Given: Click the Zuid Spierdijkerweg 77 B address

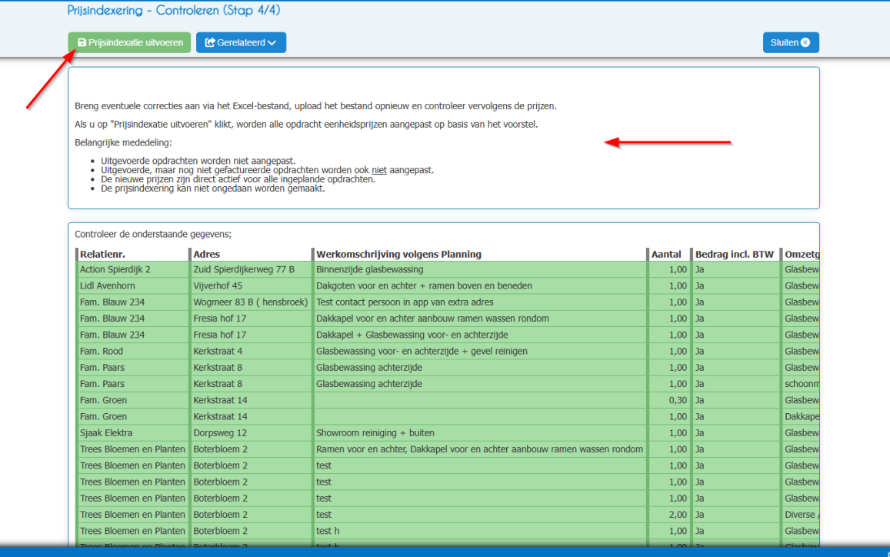Looking at the screenshot, I should coord(250,270).
